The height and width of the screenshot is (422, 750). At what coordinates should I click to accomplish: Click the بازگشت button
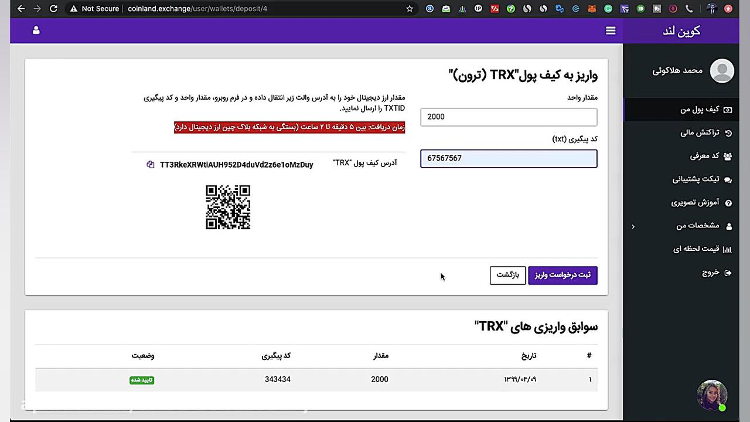point(507,275)
